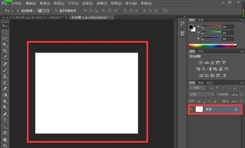Select the Lasso tool

pyautogui.click(x=5, y=38)
